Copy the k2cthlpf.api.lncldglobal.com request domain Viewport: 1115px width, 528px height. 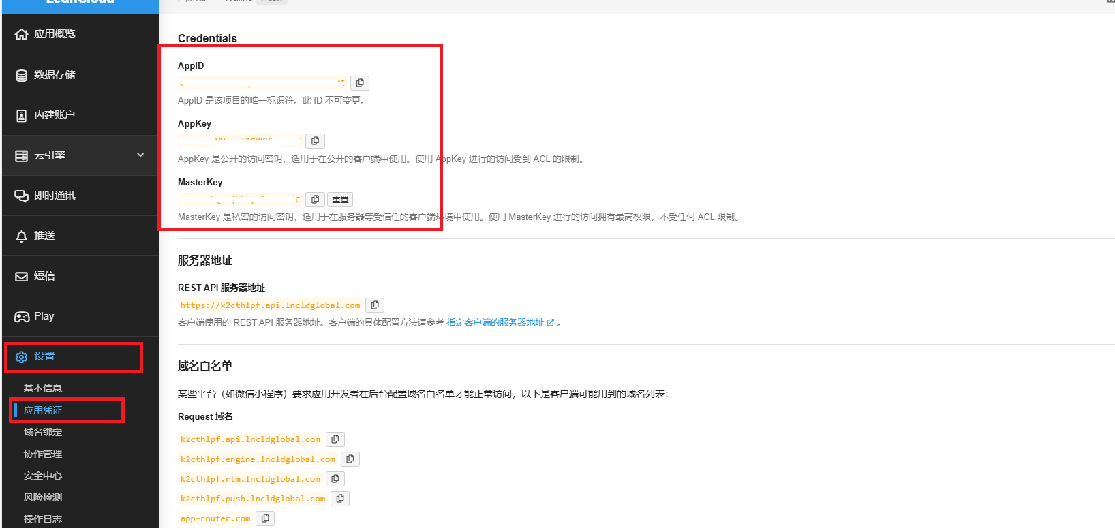coord(335,439)
